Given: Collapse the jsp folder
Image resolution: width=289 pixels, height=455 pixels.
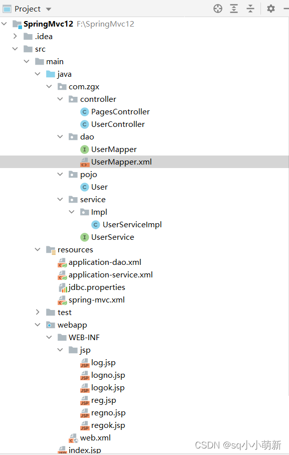Looking at the screenshot, I should [60, 350].
